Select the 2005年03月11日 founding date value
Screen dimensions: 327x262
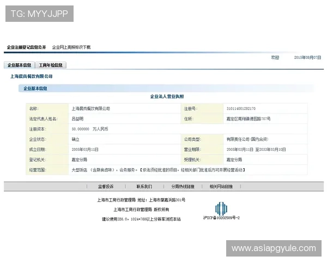pyautogui.click(x=85, y=150)
